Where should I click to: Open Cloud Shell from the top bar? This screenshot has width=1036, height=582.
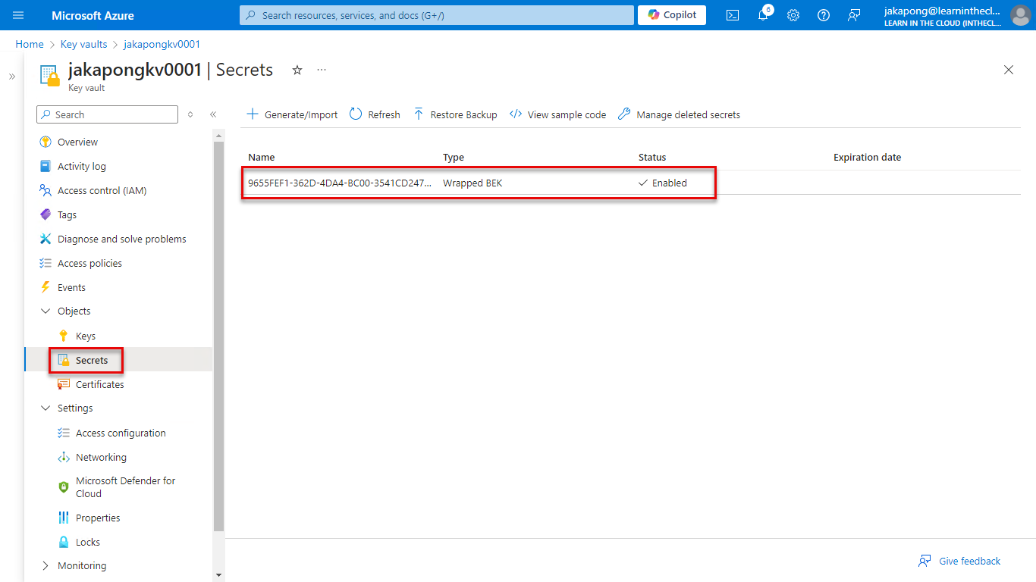pos(733,15)
